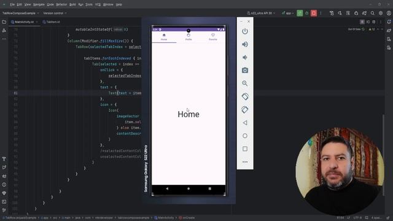Click the UTF-8 encoding status entry
Screen dimensions: 393x221
[x=357, y=218]
